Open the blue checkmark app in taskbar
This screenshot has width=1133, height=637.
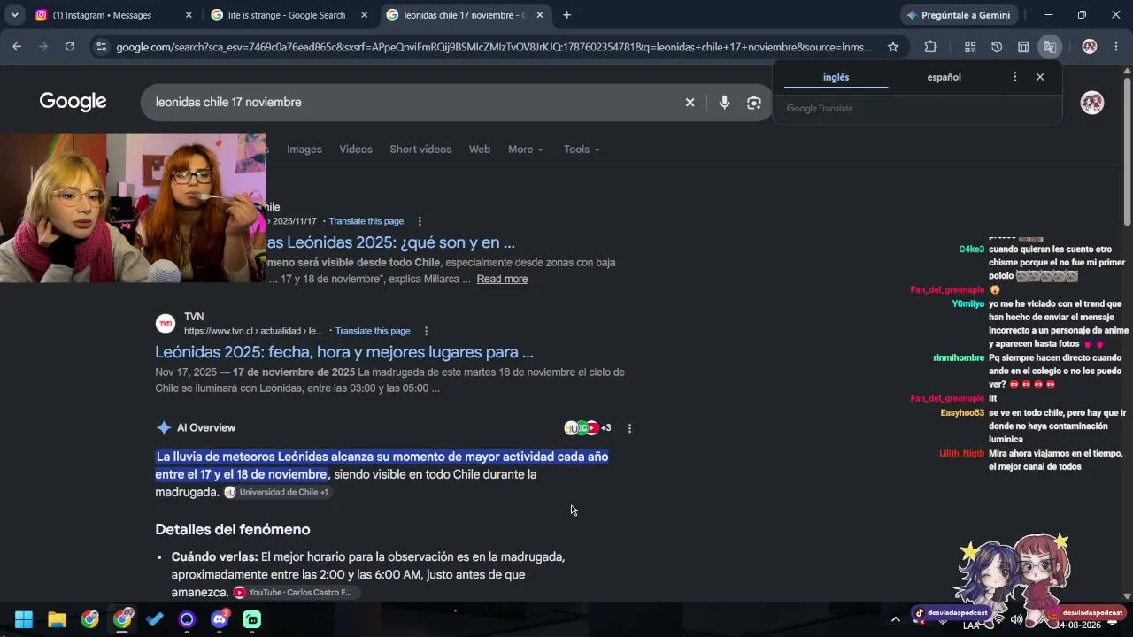tap(155, 619)
